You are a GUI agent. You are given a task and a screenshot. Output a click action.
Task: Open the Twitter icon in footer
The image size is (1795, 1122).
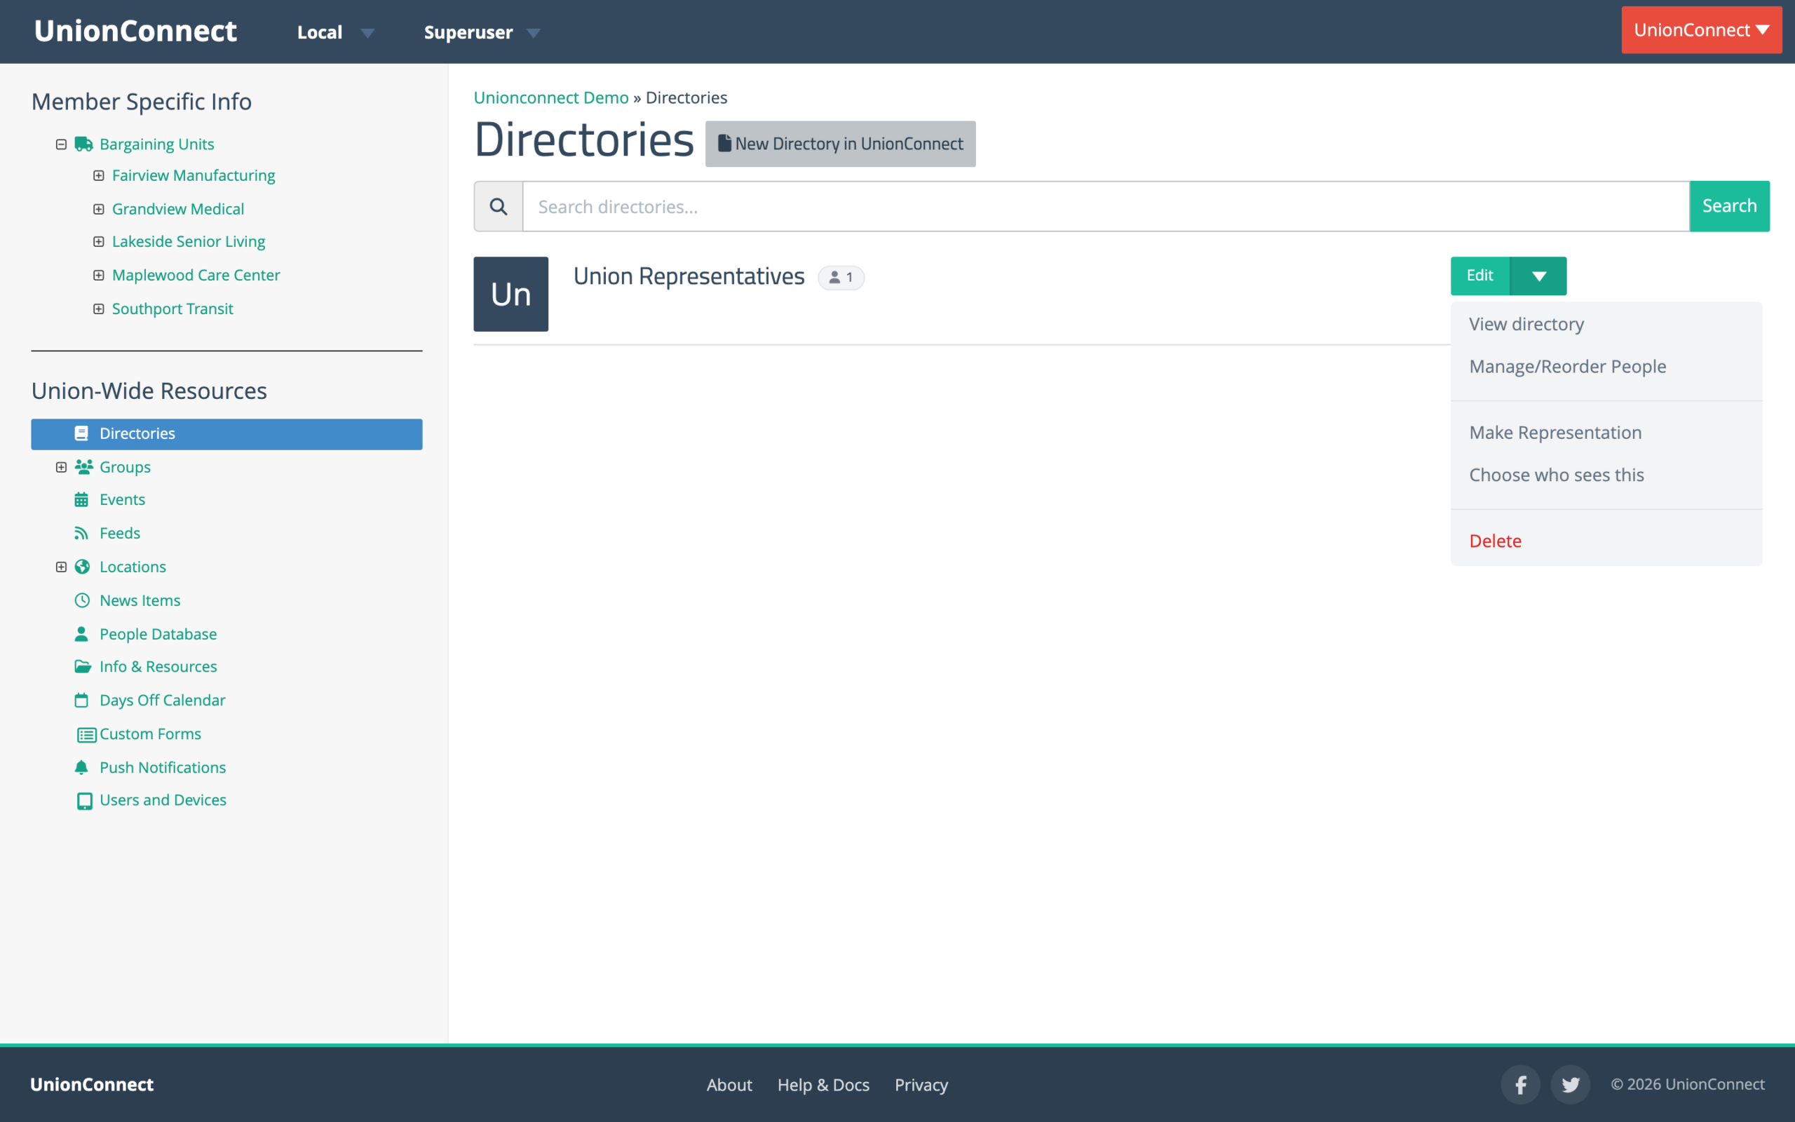(1569, 1085)
